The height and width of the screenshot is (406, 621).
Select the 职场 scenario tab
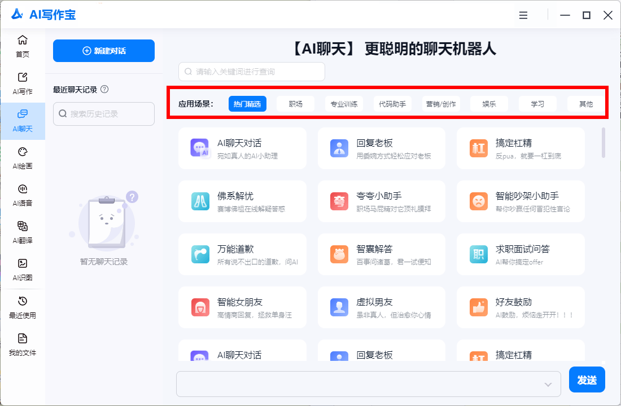point(295,104)
